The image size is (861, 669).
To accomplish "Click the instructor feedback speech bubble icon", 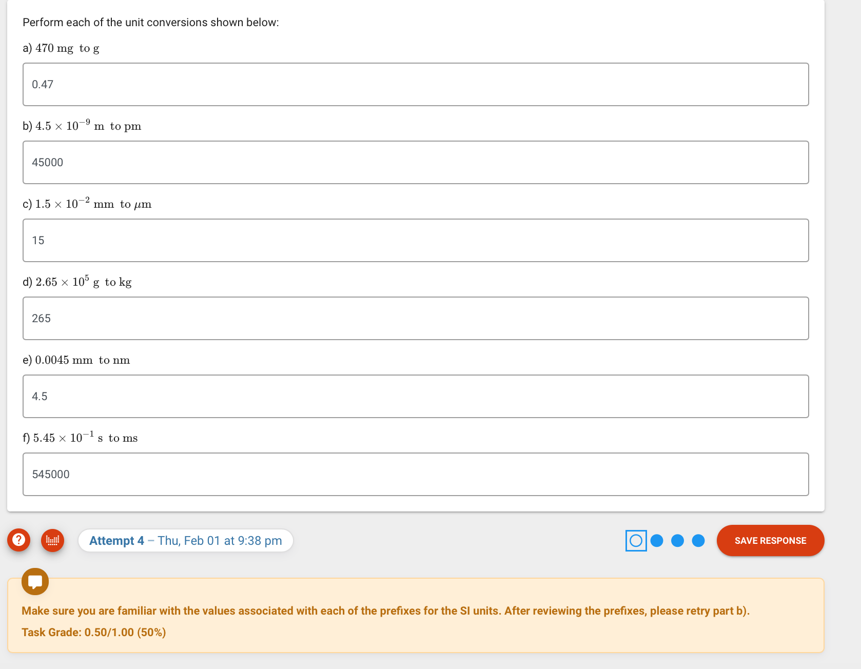I will pyautogui.click(x=35, y=582).
